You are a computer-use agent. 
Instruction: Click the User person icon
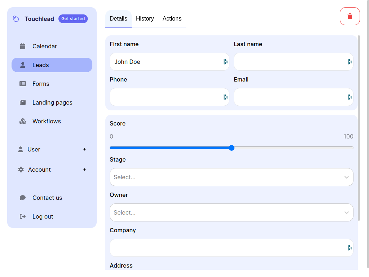pos(21,149)
